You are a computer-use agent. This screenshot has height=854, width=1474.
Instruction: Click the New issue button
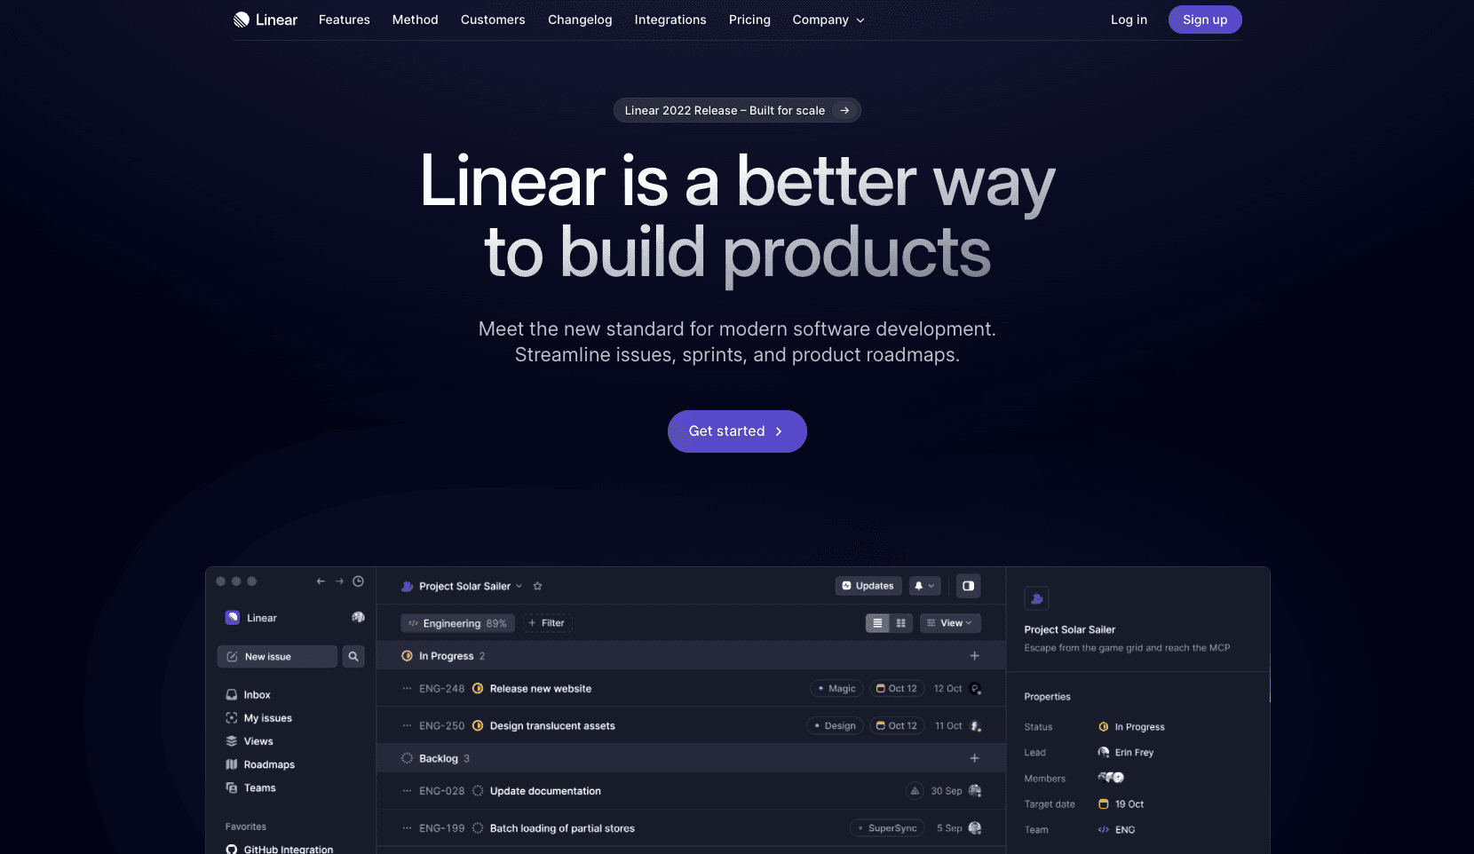277,657
